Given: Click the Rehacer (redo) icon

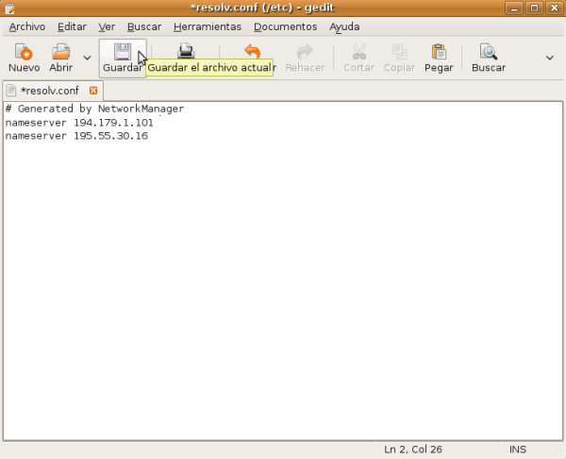Looking at the screenshot, I should 305,52.
